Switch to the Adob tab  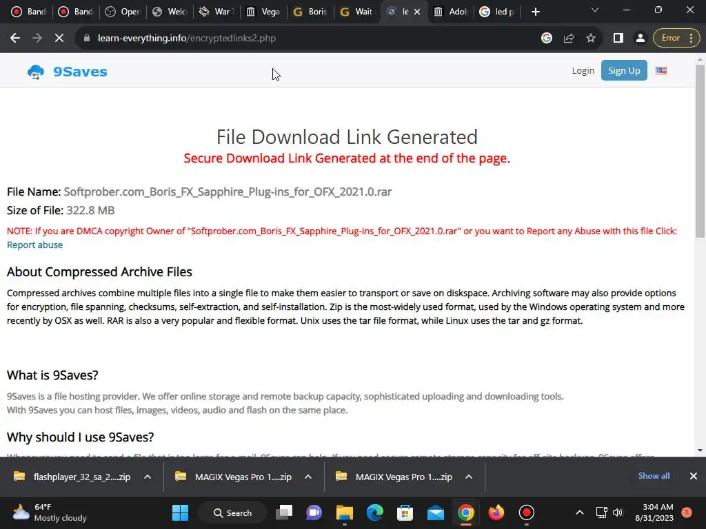click(x=451, y=12)
